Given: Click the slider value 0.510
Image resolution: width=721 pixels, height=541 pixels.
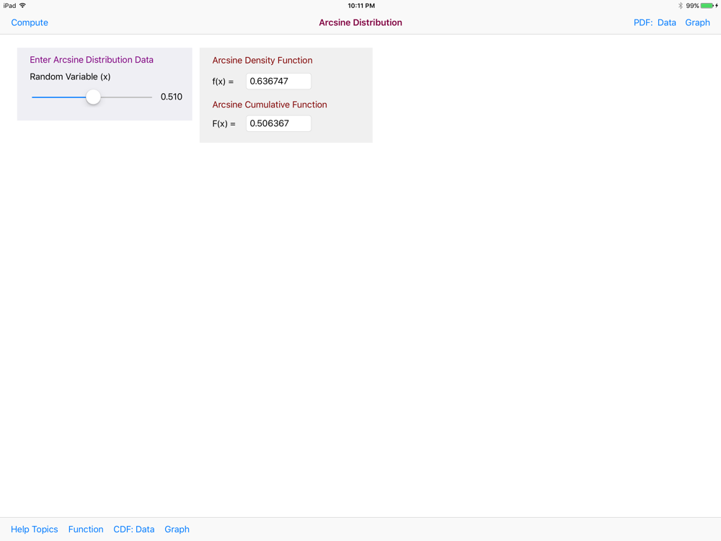Looking at the screenshot, I should tap(172, 97).
